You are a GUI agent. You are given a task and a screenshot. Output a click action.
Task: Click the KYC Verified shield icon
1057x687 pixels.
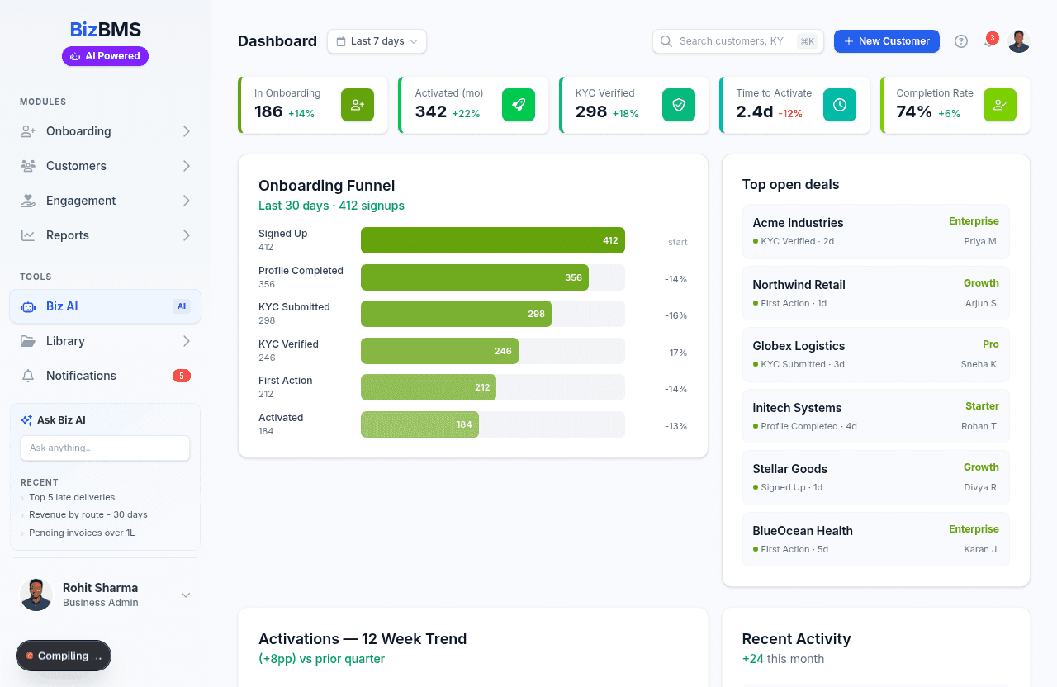tap(678, 105)
